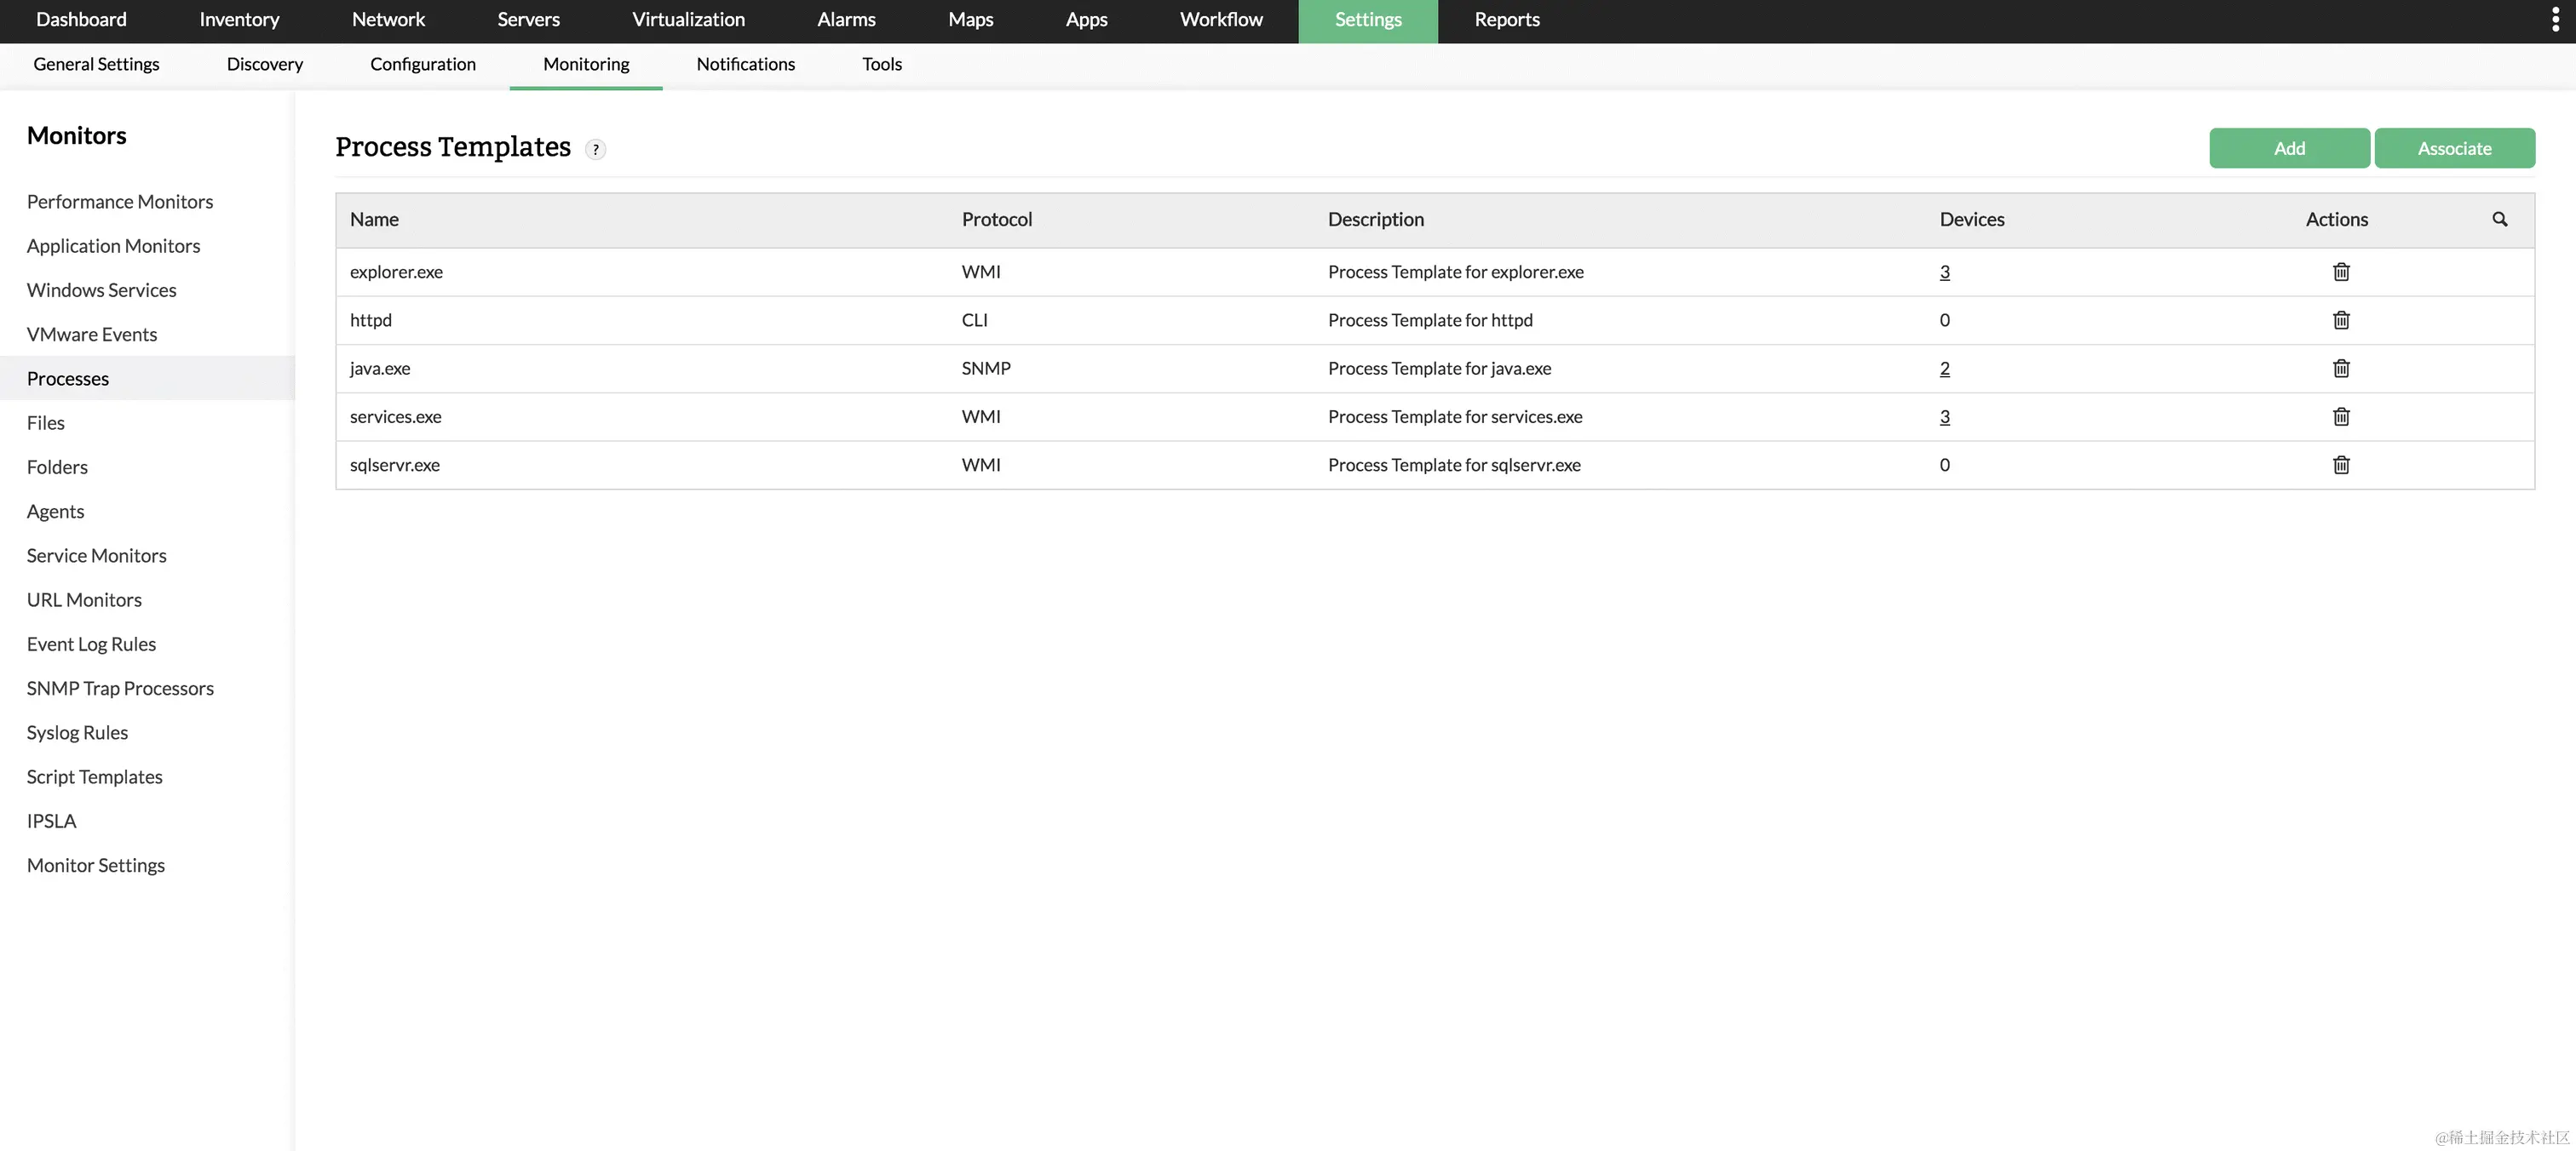Open the table search magnifier icon
2576x1151 pixels.
coord(2500,219)
